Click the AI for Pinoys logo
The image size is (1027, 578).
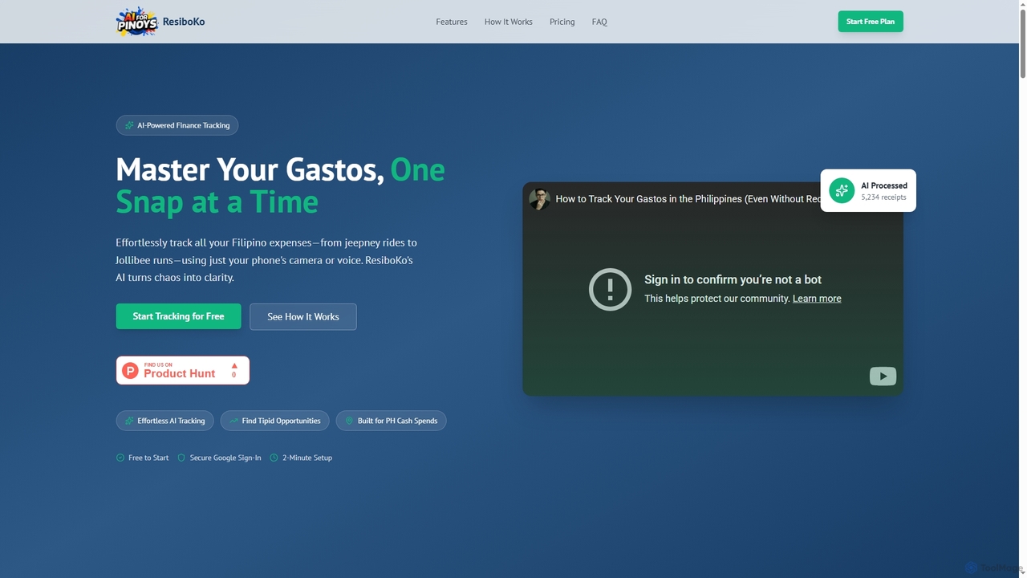136,22
